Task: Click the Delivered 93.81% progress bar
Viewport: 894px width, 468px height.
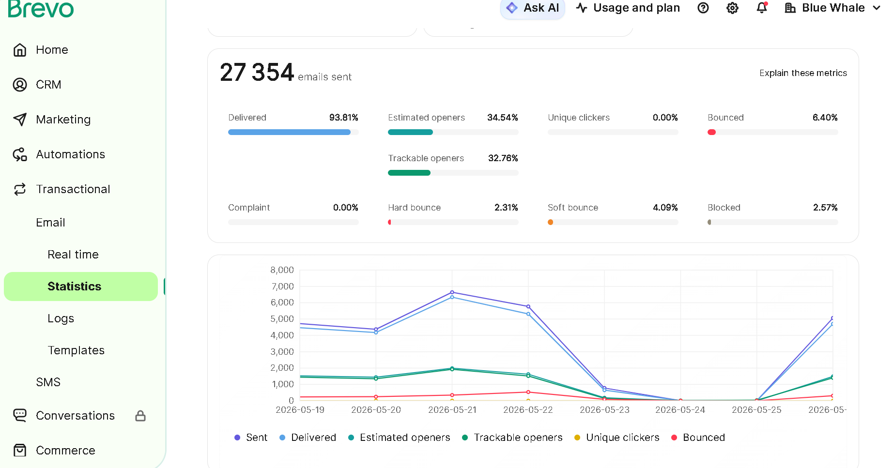Action: click(x=293, y=132)
